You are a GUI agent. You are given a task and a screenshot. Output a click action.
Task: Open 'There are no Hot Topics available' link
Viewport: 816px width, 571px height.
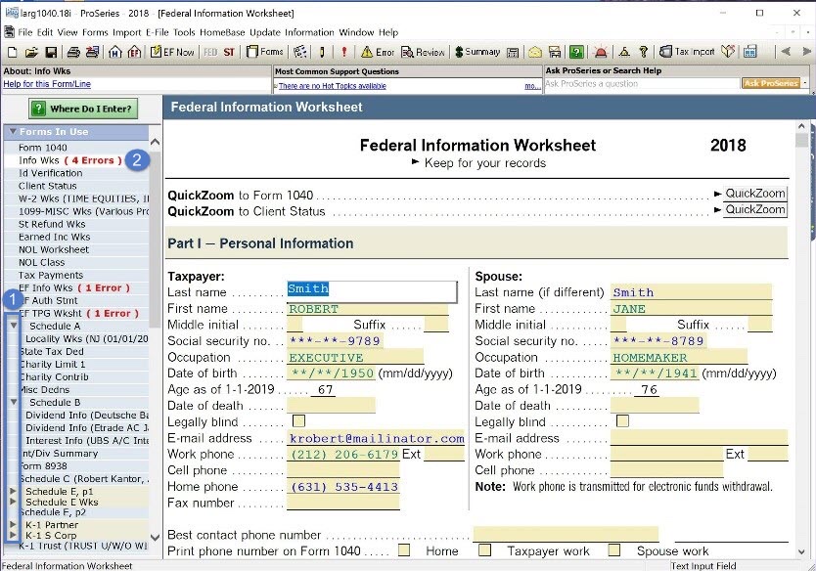point(332,86)
